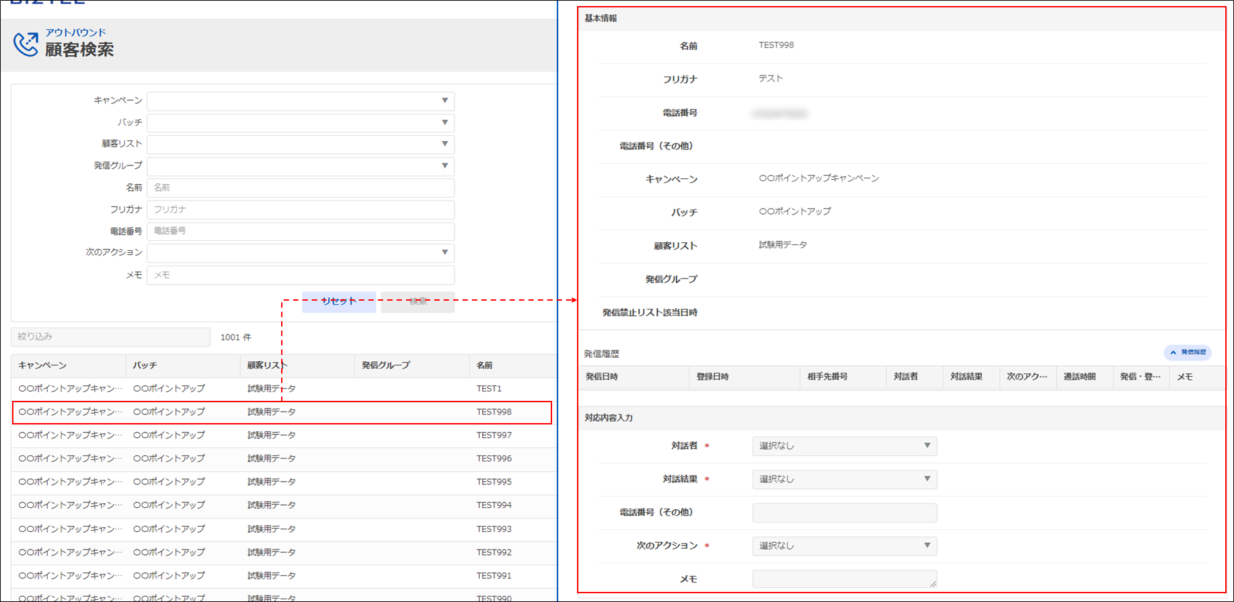Screen dimensions: 1234x602
Task: Open the 発信グループ dropdown
Action: 301,165
